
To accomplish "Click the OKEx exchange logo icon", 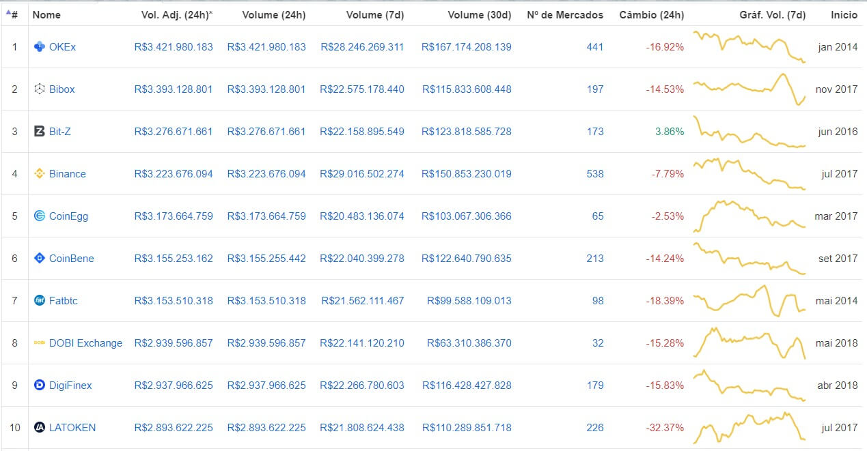I will tap(40, 46).
